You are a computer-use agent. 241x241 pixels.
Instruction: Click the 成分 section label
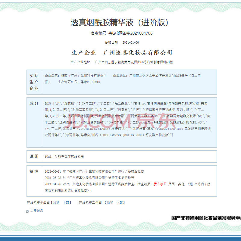(34, 103)
